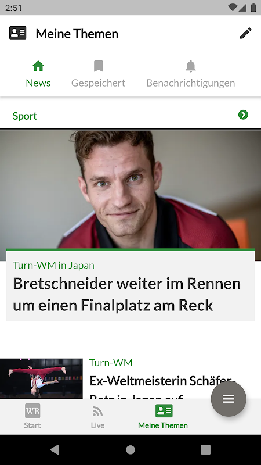Image resolution: width=261 pixels, height=465 pixels.
Task: Tap the Android home circle button
Action: [130, 449]
